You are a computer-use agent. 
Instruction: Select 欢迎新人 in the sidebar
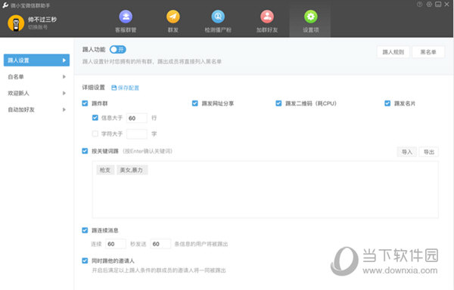[x=36, y=93]
